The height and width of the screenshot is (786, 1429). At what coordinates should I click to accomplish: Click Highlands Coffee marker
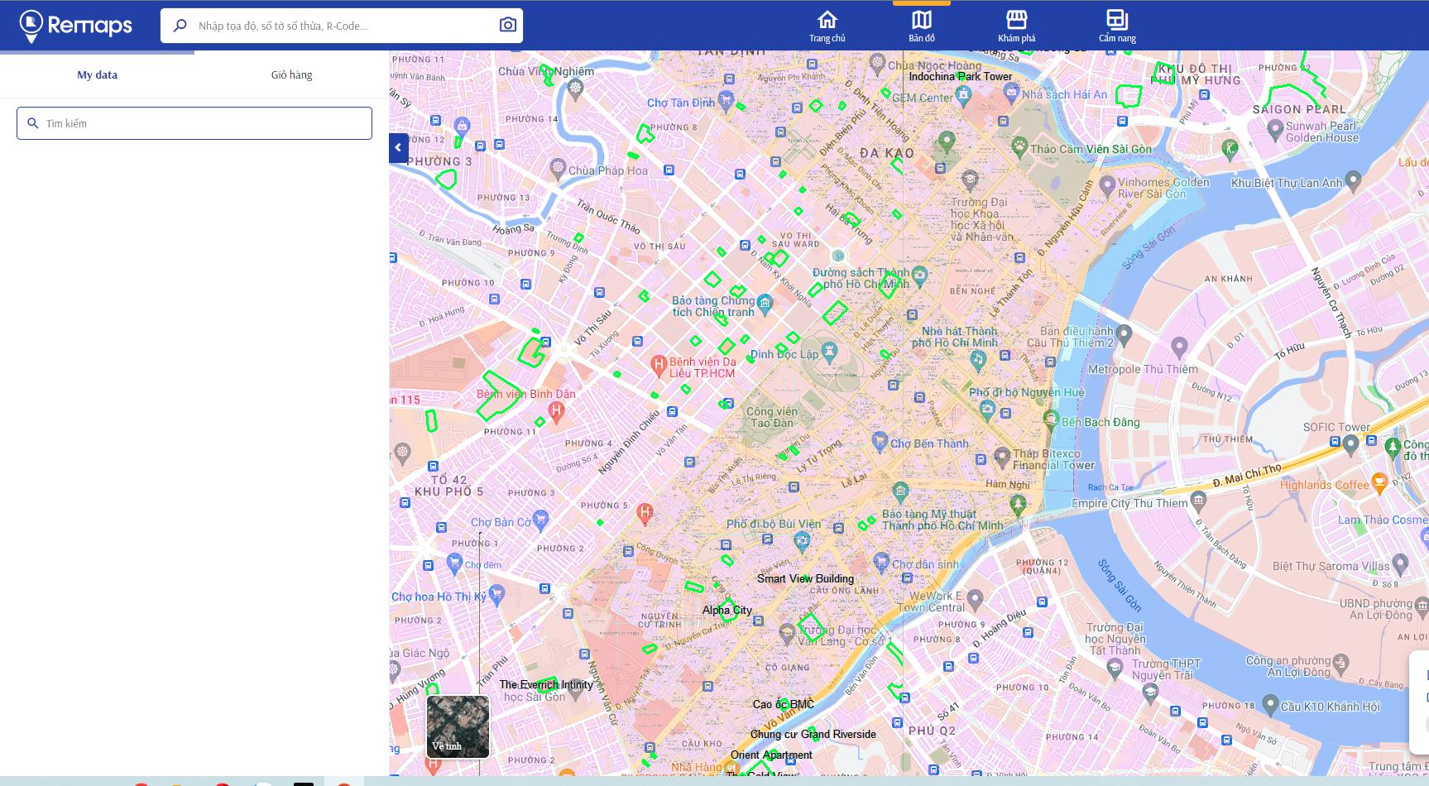pos(1379,482)
